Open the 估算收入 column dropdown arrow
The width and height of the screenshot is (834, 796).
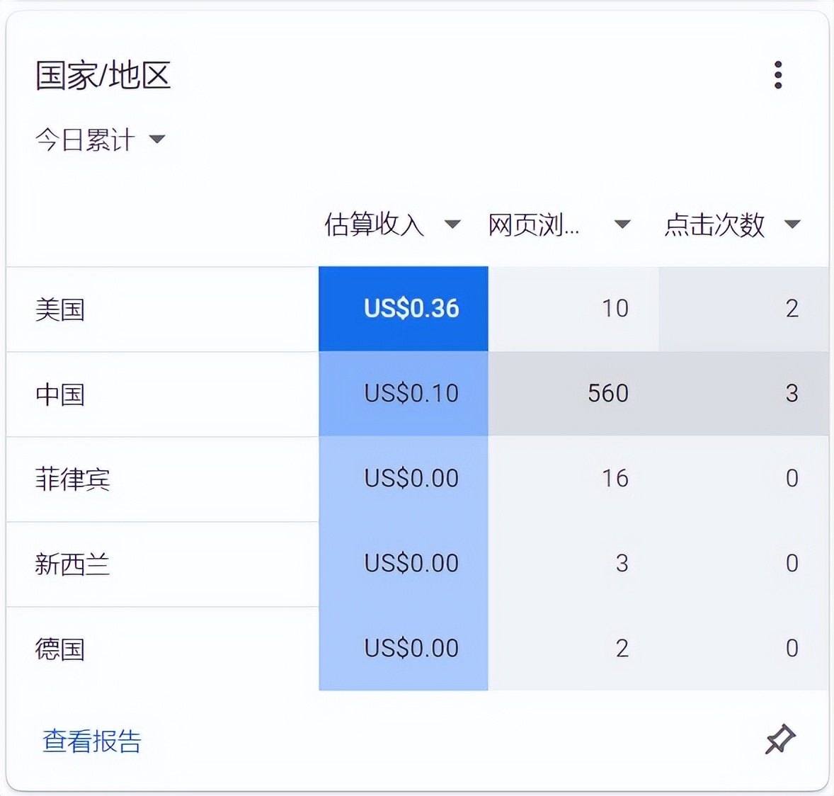click(452, 224)
